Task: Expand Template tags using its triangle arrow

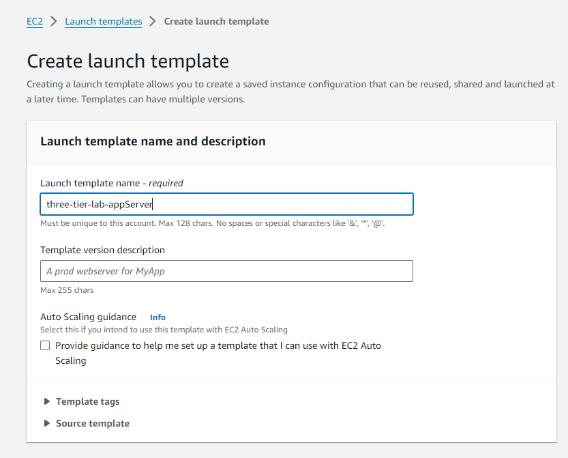Action: (47, 401)
